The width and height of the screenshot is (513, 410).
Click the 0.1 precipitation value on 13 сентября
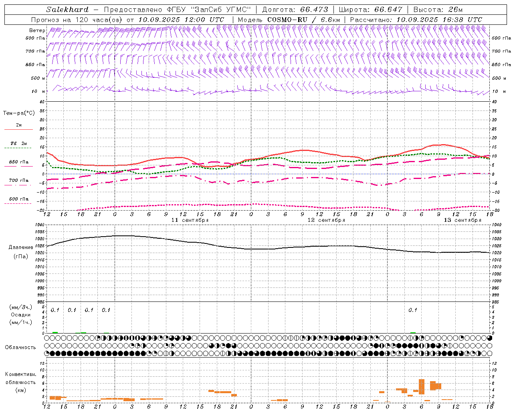pos(413,310)
